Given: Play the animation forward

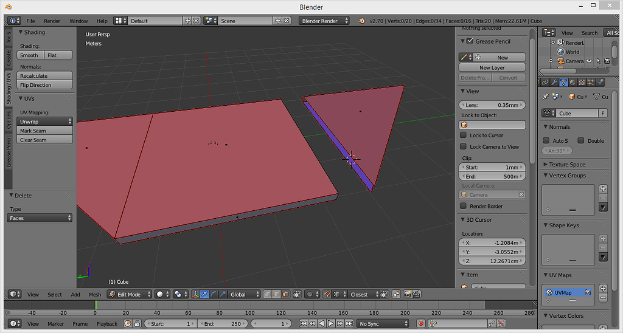Looking at the screenshot, I should (330, 323).
